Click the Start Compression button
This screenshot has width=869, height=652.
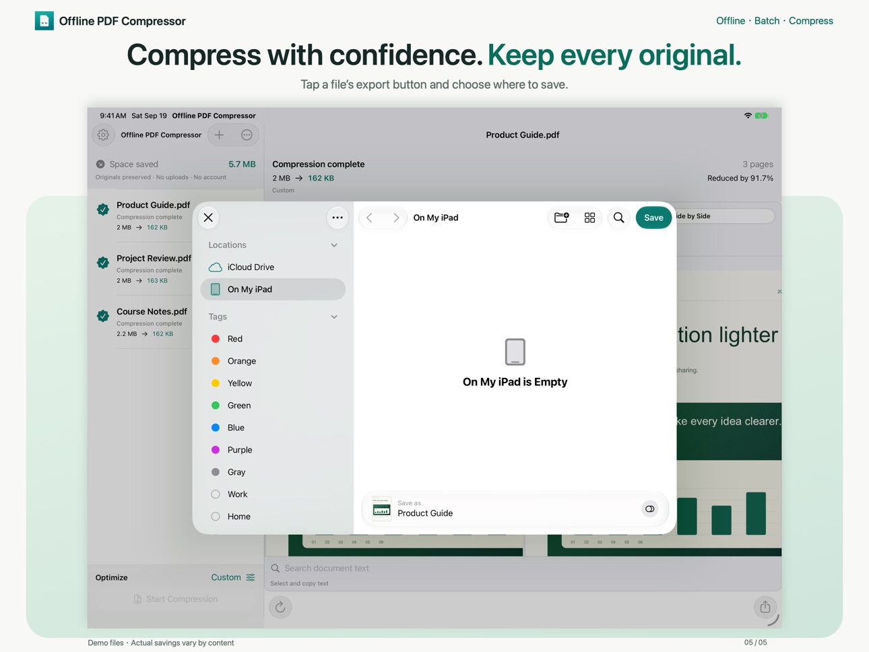176,599
